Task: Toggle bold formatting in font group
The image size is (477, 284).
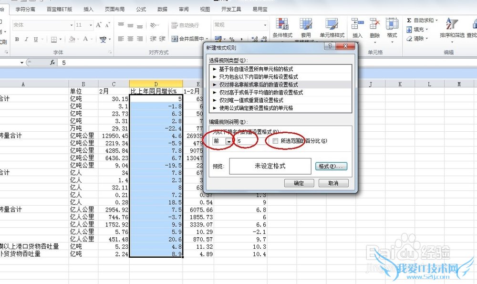Action: 17,39
